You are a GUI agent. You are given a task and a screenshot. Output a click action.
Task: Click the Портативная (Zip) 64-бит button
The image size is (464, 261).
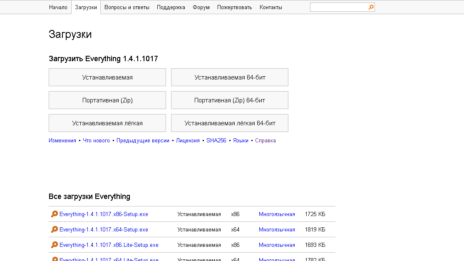tap(230, 100)
